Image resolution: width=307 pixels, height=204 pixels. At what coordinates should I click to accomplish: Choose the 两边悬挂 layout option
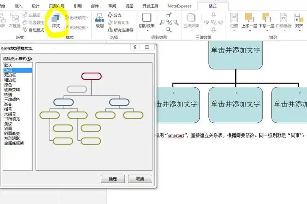(33, 22)
